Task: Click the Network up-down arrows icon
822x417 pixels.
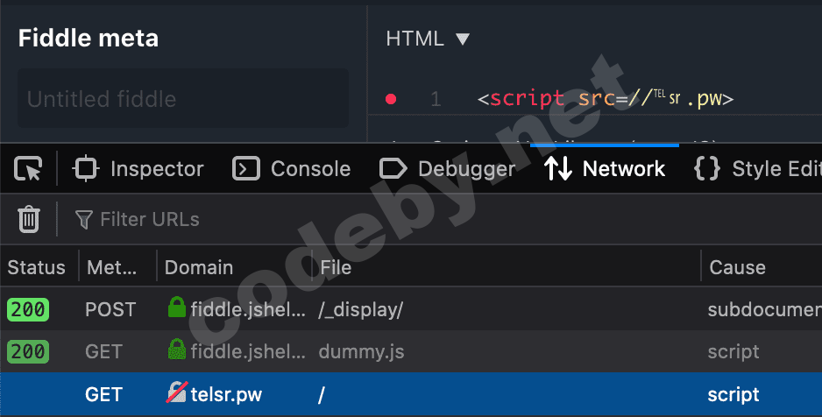Action: pos(557,169)
